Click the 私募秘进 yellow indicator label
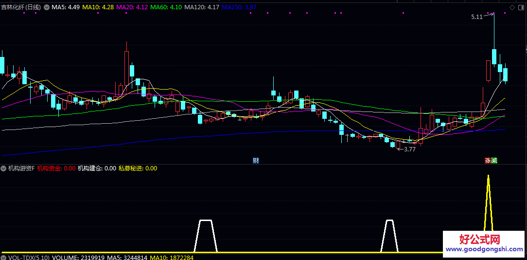 pyautogui.click(x=131, y=168)
